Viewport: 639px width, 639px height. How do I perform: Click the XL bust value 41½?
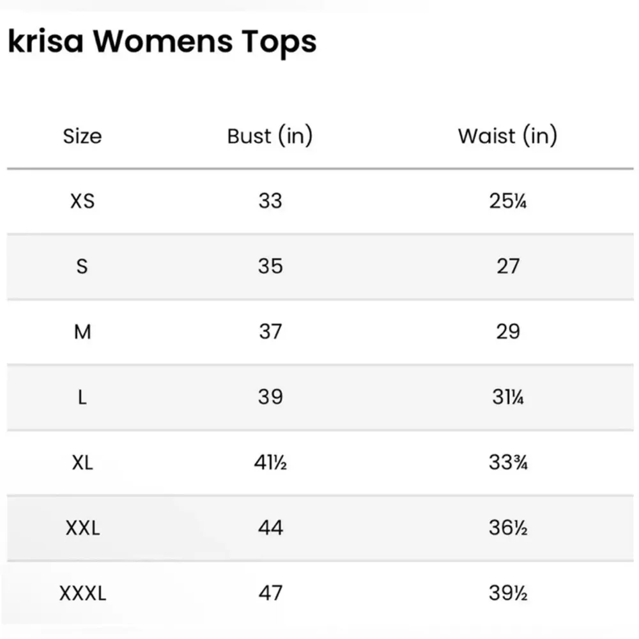(270, 463)
